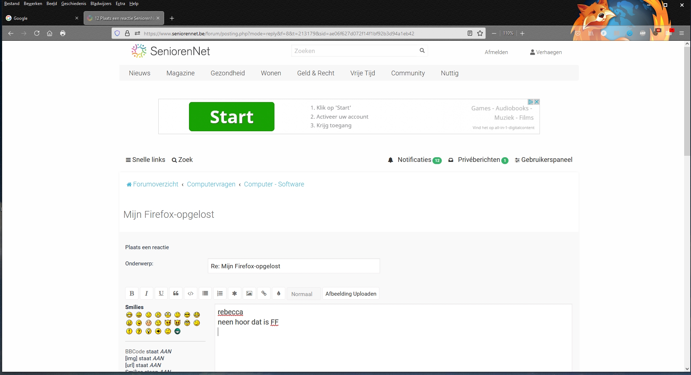Viewport: 691px width, 375px height.
Task: Expand the Snelle links menu
Action: point(145,160)
